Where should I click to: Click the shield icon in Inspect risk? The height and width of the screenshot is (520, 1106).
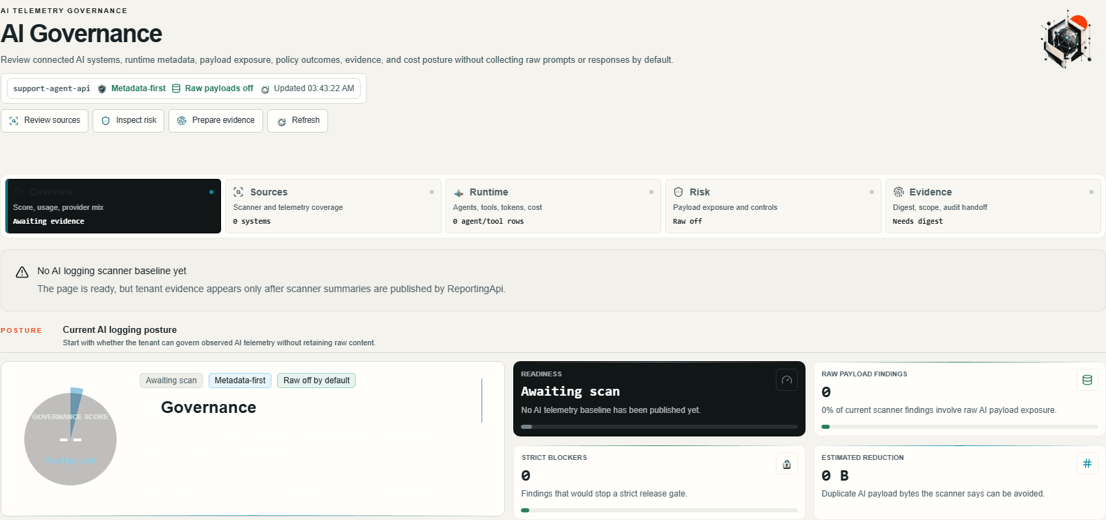(106, 121)
